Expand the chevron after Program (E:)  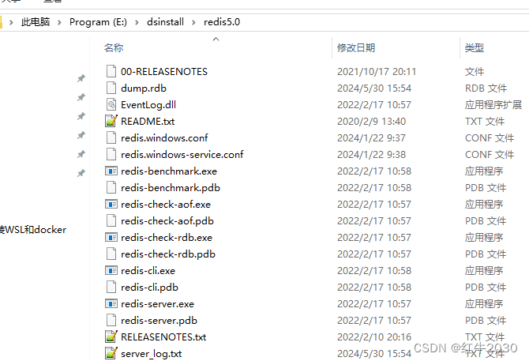pos(137,22)
